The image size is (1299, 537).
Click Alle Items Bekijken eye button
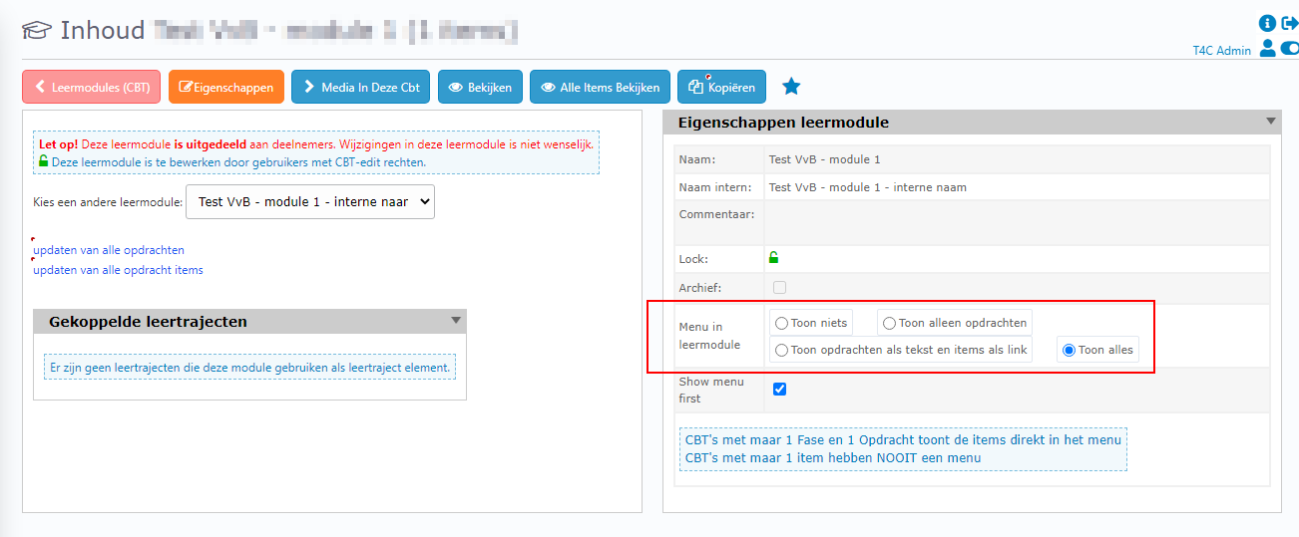tap(600, 87)
